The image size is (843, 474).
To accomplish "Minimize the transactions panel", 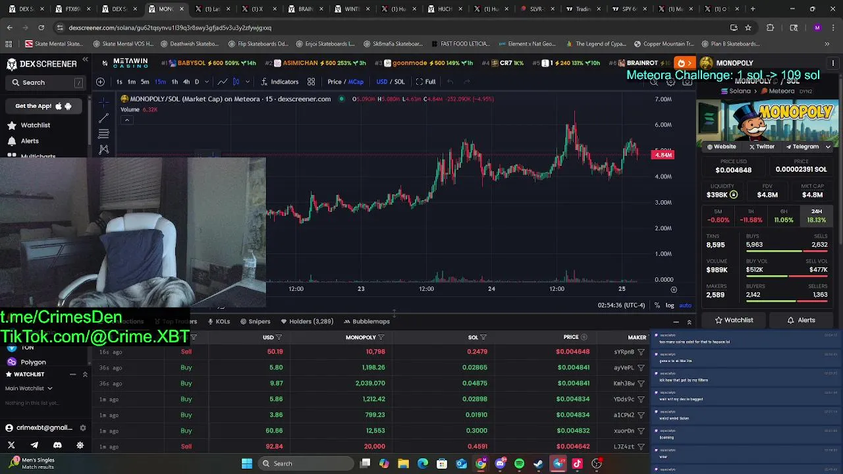I will click(x=676, y=322).
